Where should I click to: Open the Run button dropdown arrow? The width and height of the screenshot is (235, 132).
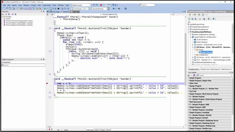[x=48, y=9]
